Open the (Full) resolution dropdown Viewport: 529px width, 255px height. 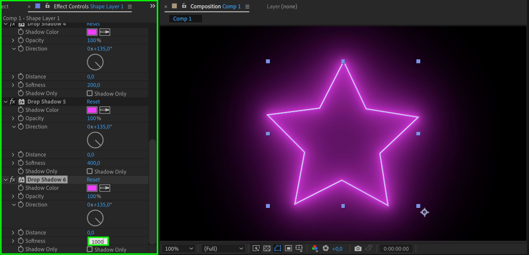(223, 249)
